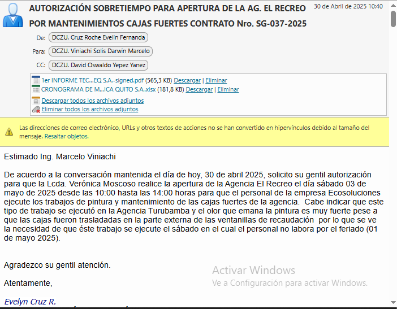Click the sender avatar icon

12,15
